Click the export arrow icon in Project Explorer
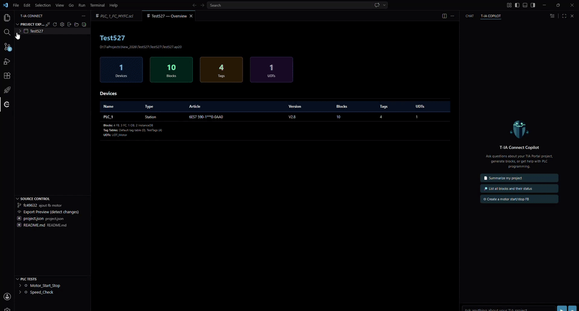The image size is (579, 311). pyautogui.click(x=69, y=24)
